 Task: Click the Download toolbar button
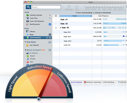[x=69, y=7]
